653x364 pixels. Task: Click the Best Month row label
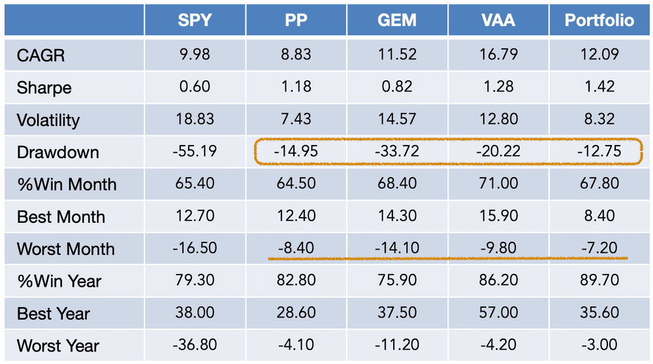click(61, 217)
